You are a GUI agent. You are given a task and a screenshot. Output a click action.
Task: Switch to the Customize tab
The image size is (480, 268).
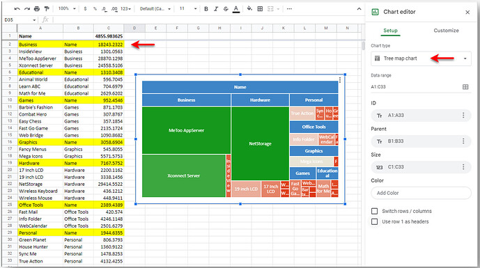pyautogui.click(x=446, y=31)
